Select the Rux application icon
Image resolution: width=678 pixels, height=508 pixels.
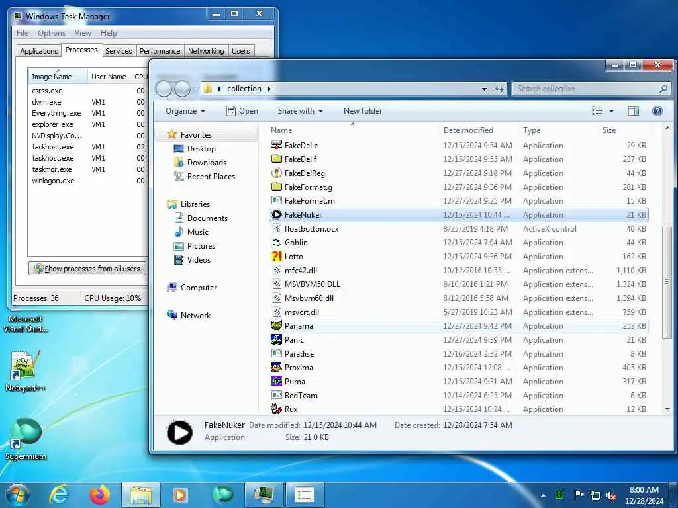coord(276,409)
